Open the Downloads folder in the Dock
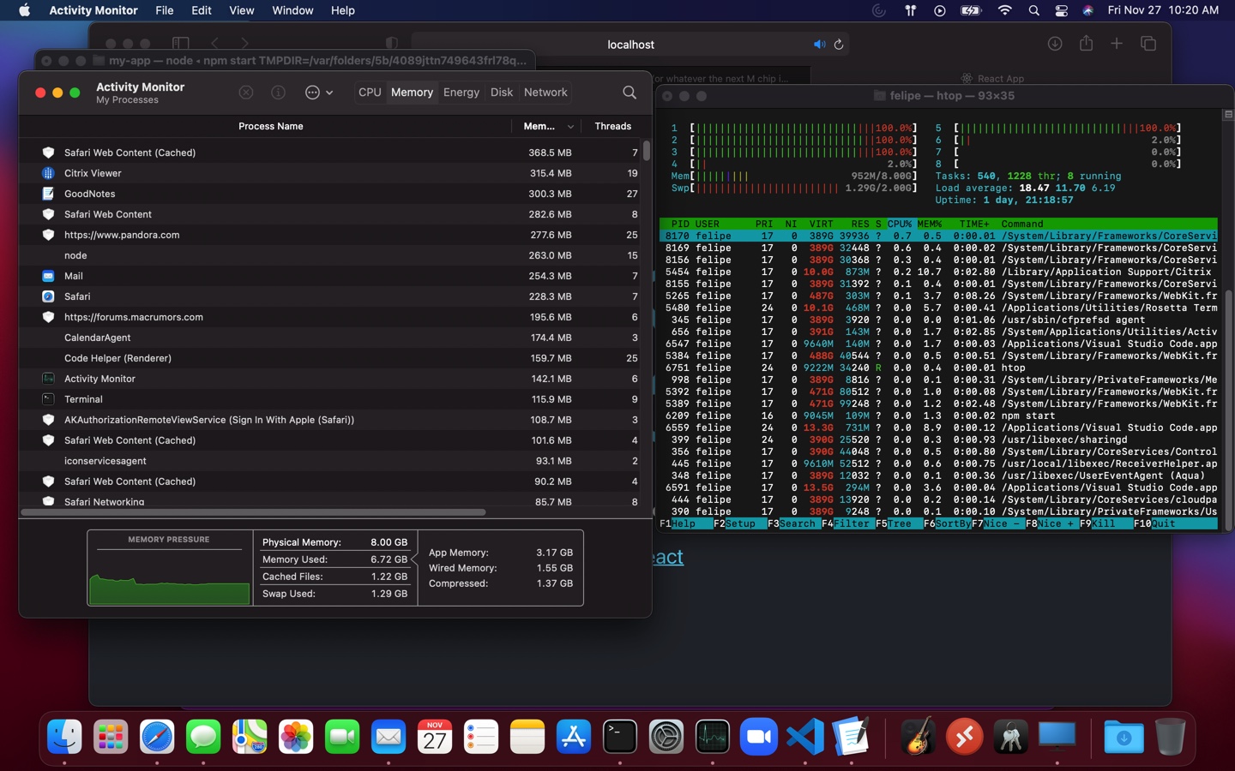The width and height of the screenshot is (1235, 771). 1124,737
